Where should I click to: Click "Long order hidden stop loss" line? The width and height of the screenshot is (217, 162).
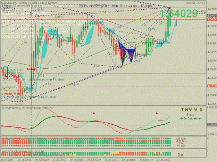35,32
